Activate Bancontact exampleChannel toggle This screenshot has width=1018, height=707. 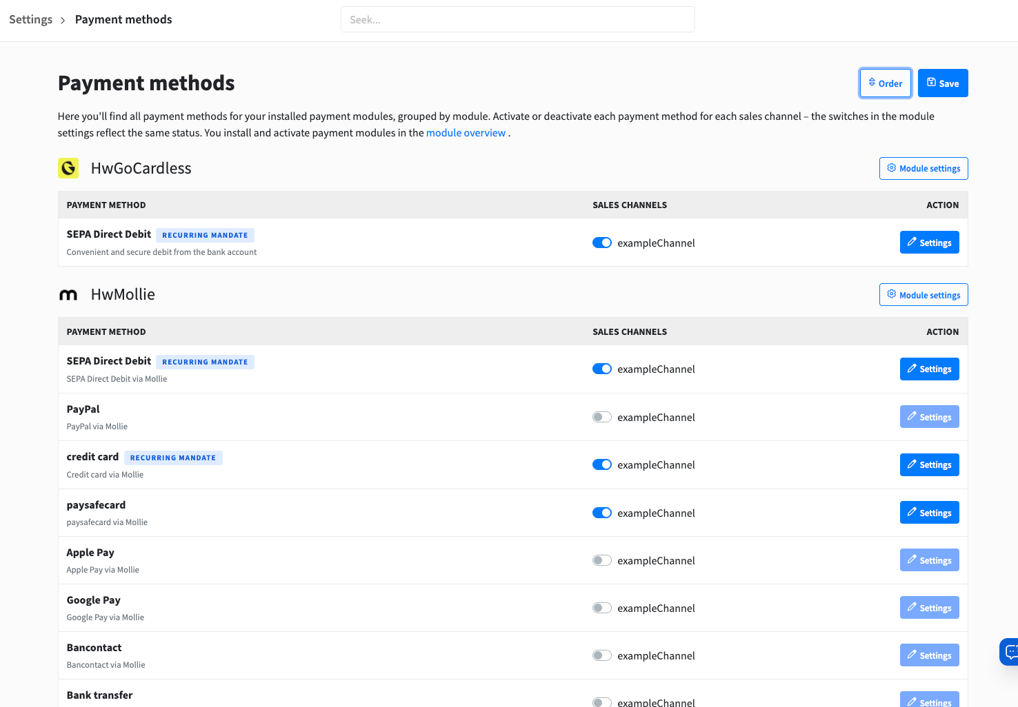(x=602, y=655)
